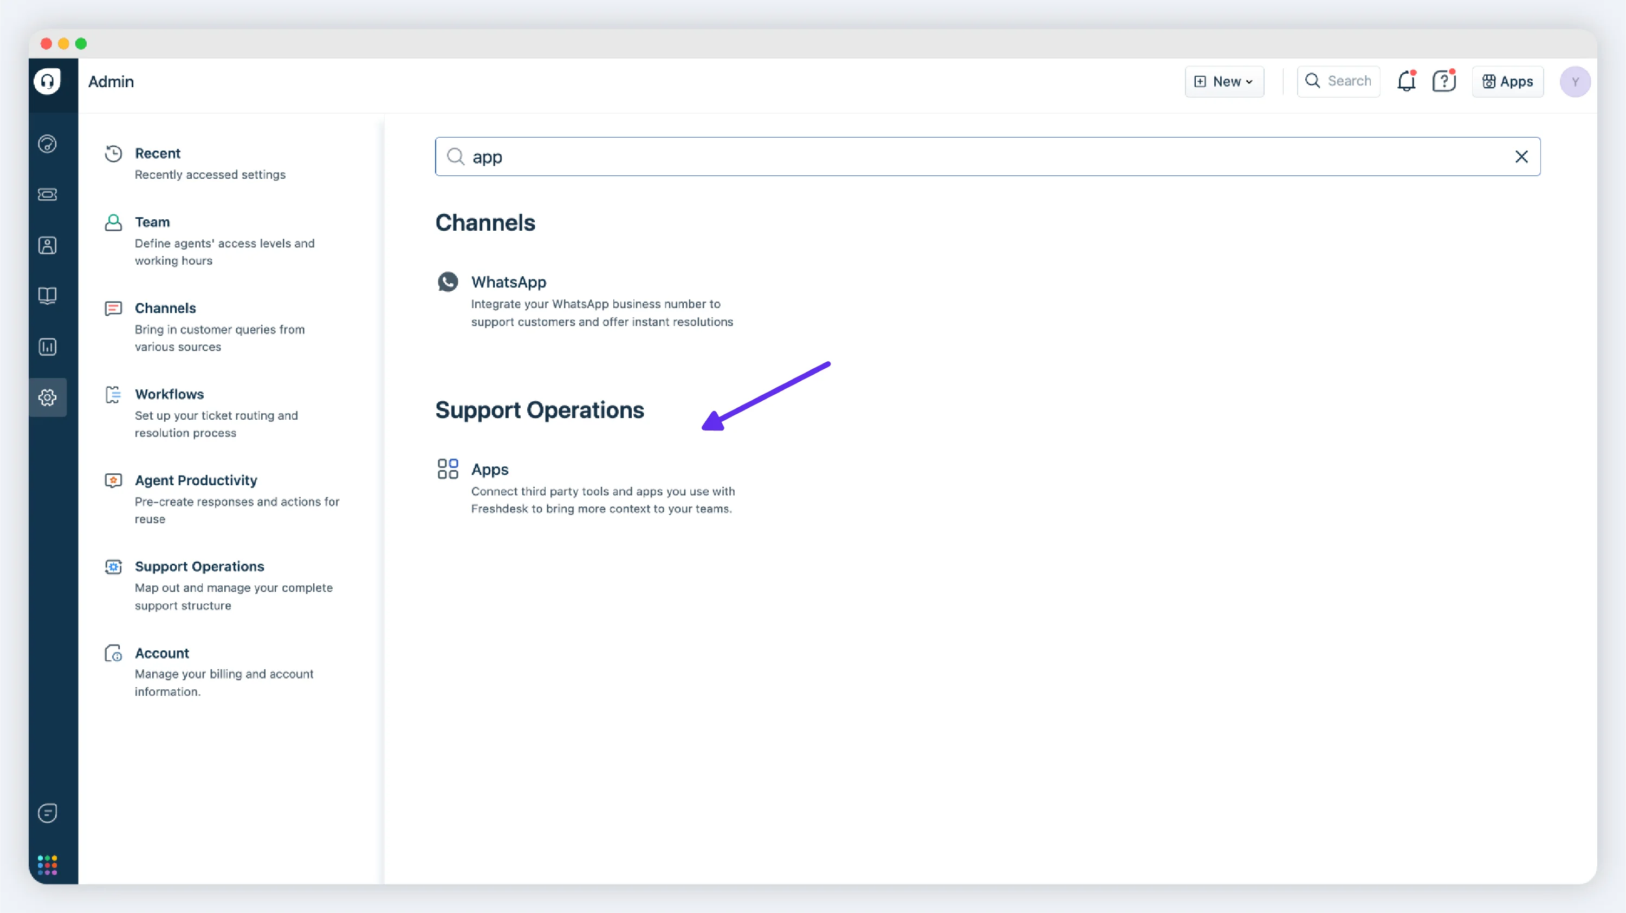Click the Apps four-squares icon in results
Viewport: 1626px width, 913px height.
448,469
